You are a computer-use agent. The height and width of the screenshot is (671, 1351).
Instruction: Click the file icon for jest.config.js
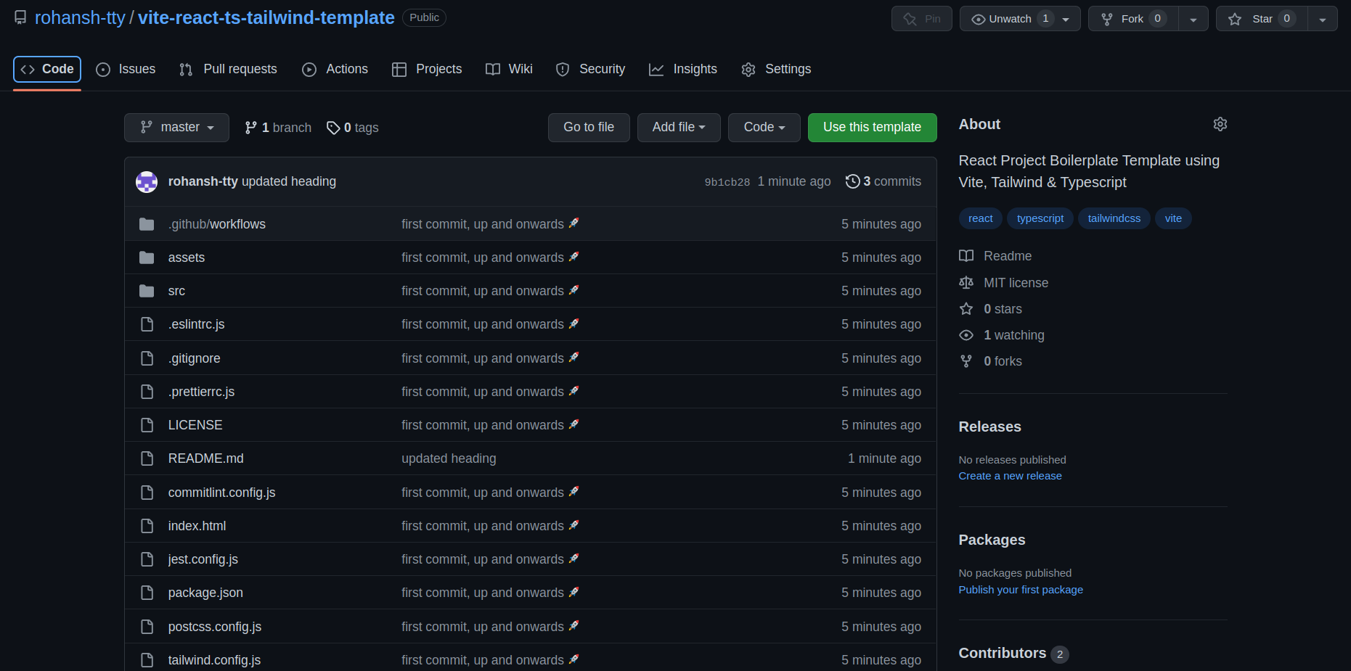(147, 559)
